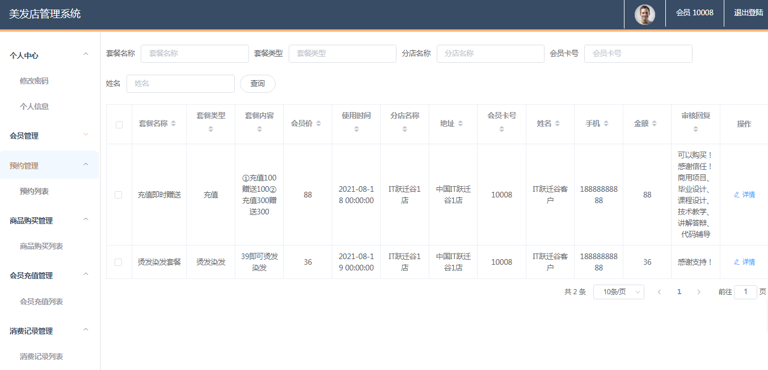The image size is (768, 370).
Task: Collapse the 商品购买管理 menu chevron
Action: (x=86, y=220)
